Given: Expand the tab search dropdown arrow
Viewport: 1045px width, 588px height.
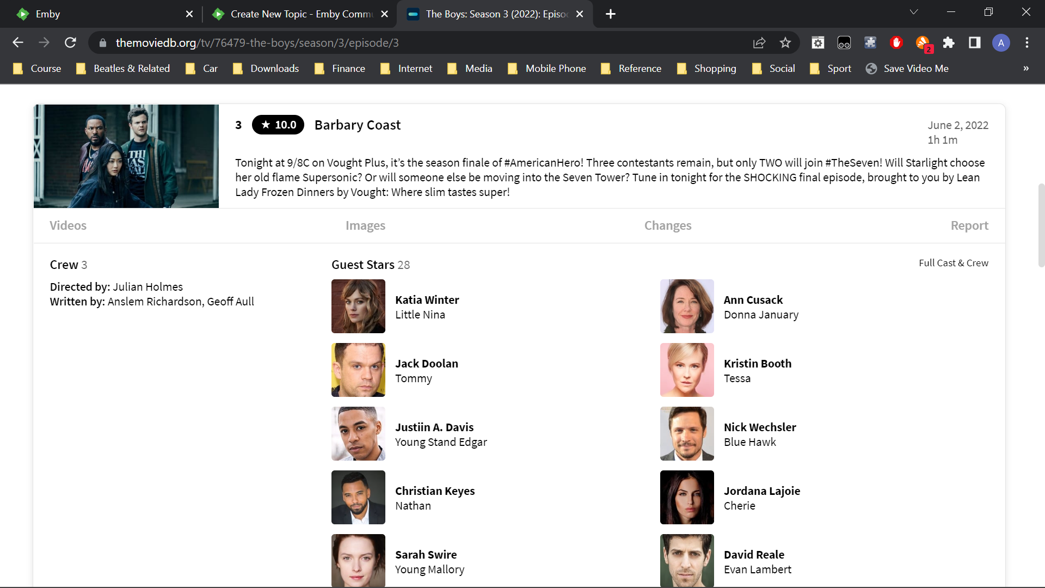Looking at the screenshot, I should [x=914, y=12].
